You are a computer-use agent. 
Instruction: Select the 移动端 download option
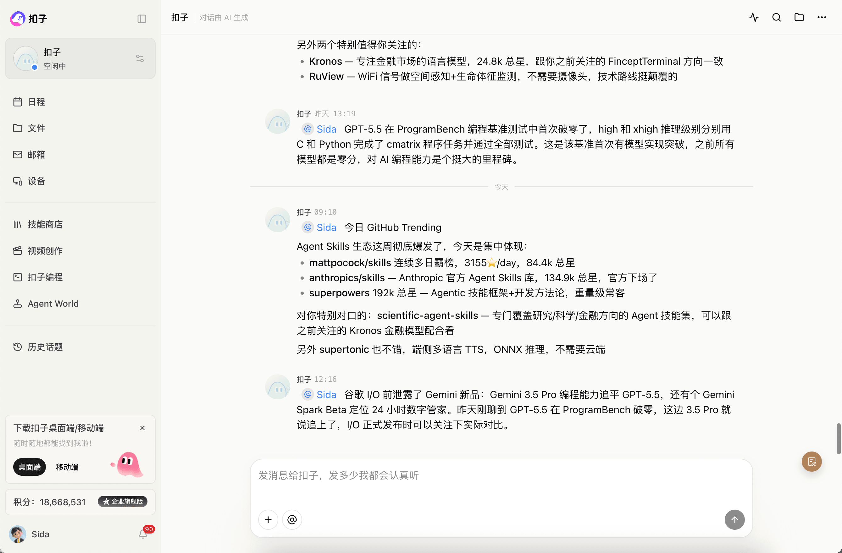click(x=67, y=467)
